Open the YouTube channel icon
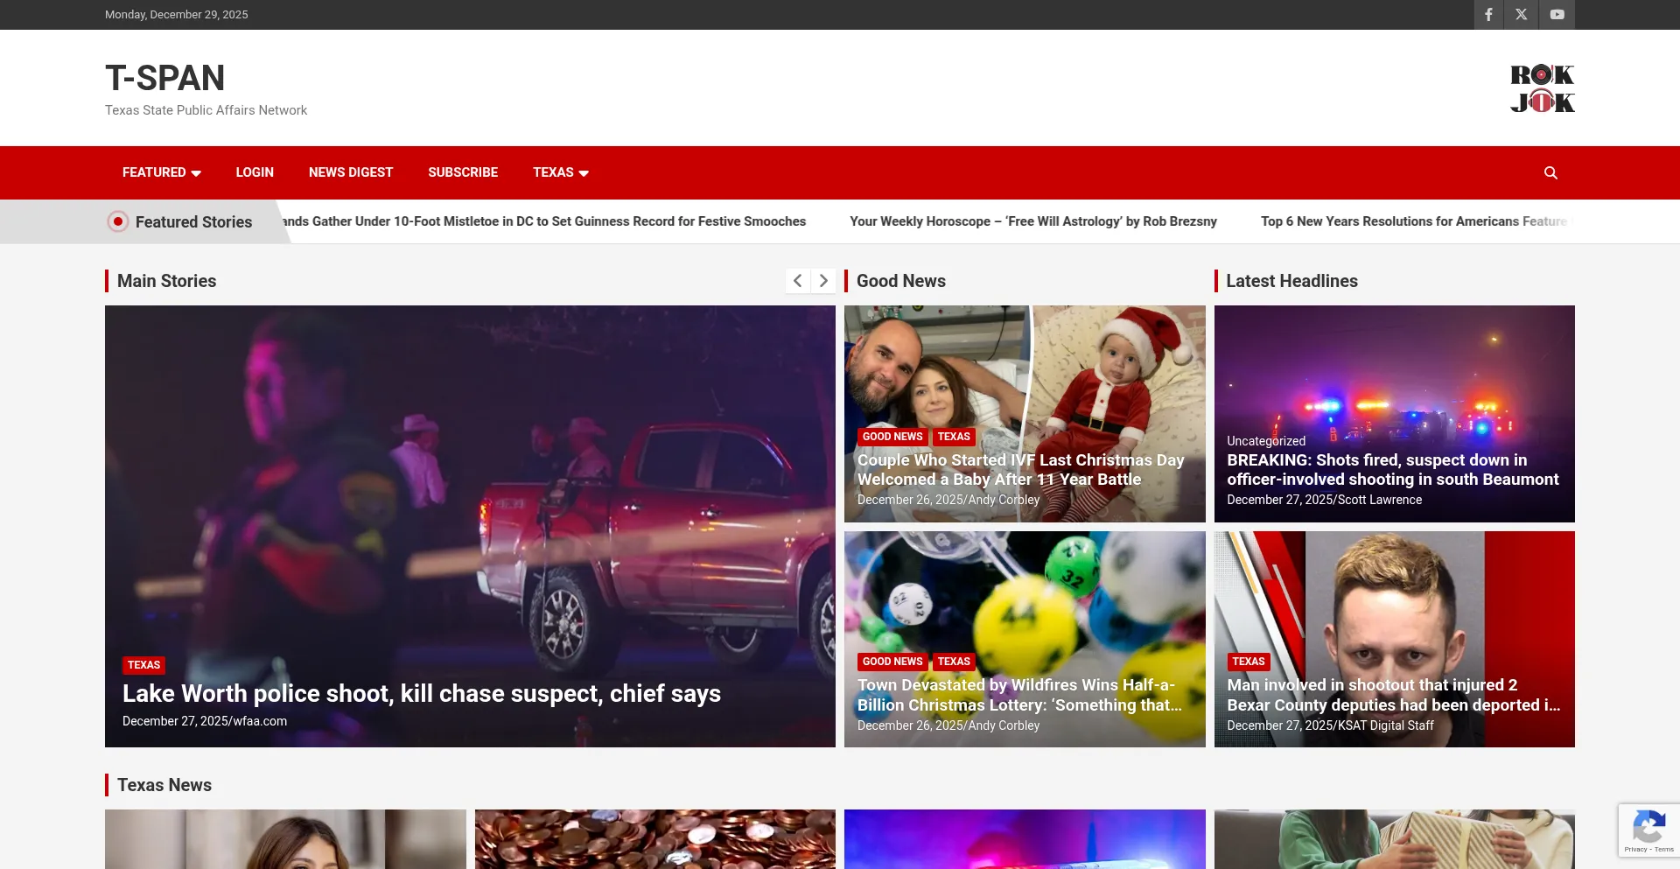Image resolution: width=1680 pixels, height=869 pixels. pyautogui.click(x=1557, y=14)
